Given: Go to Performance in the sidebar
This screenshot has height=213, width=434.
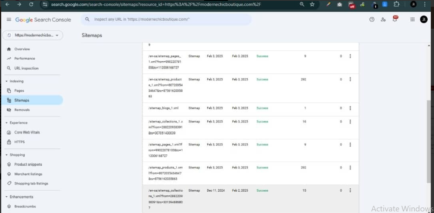Looking at the screenshot, I should pos(25,59).
